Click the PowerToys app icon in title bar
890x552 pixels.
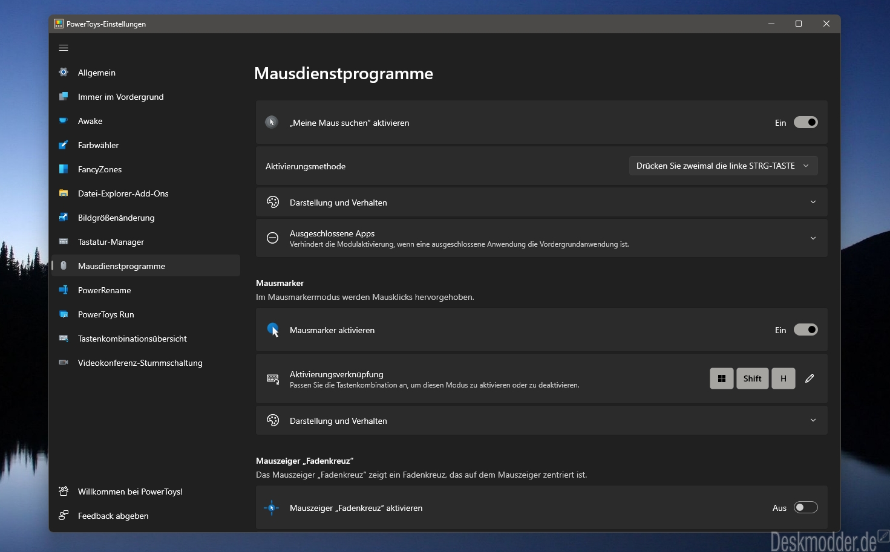(x=59, y=24)
